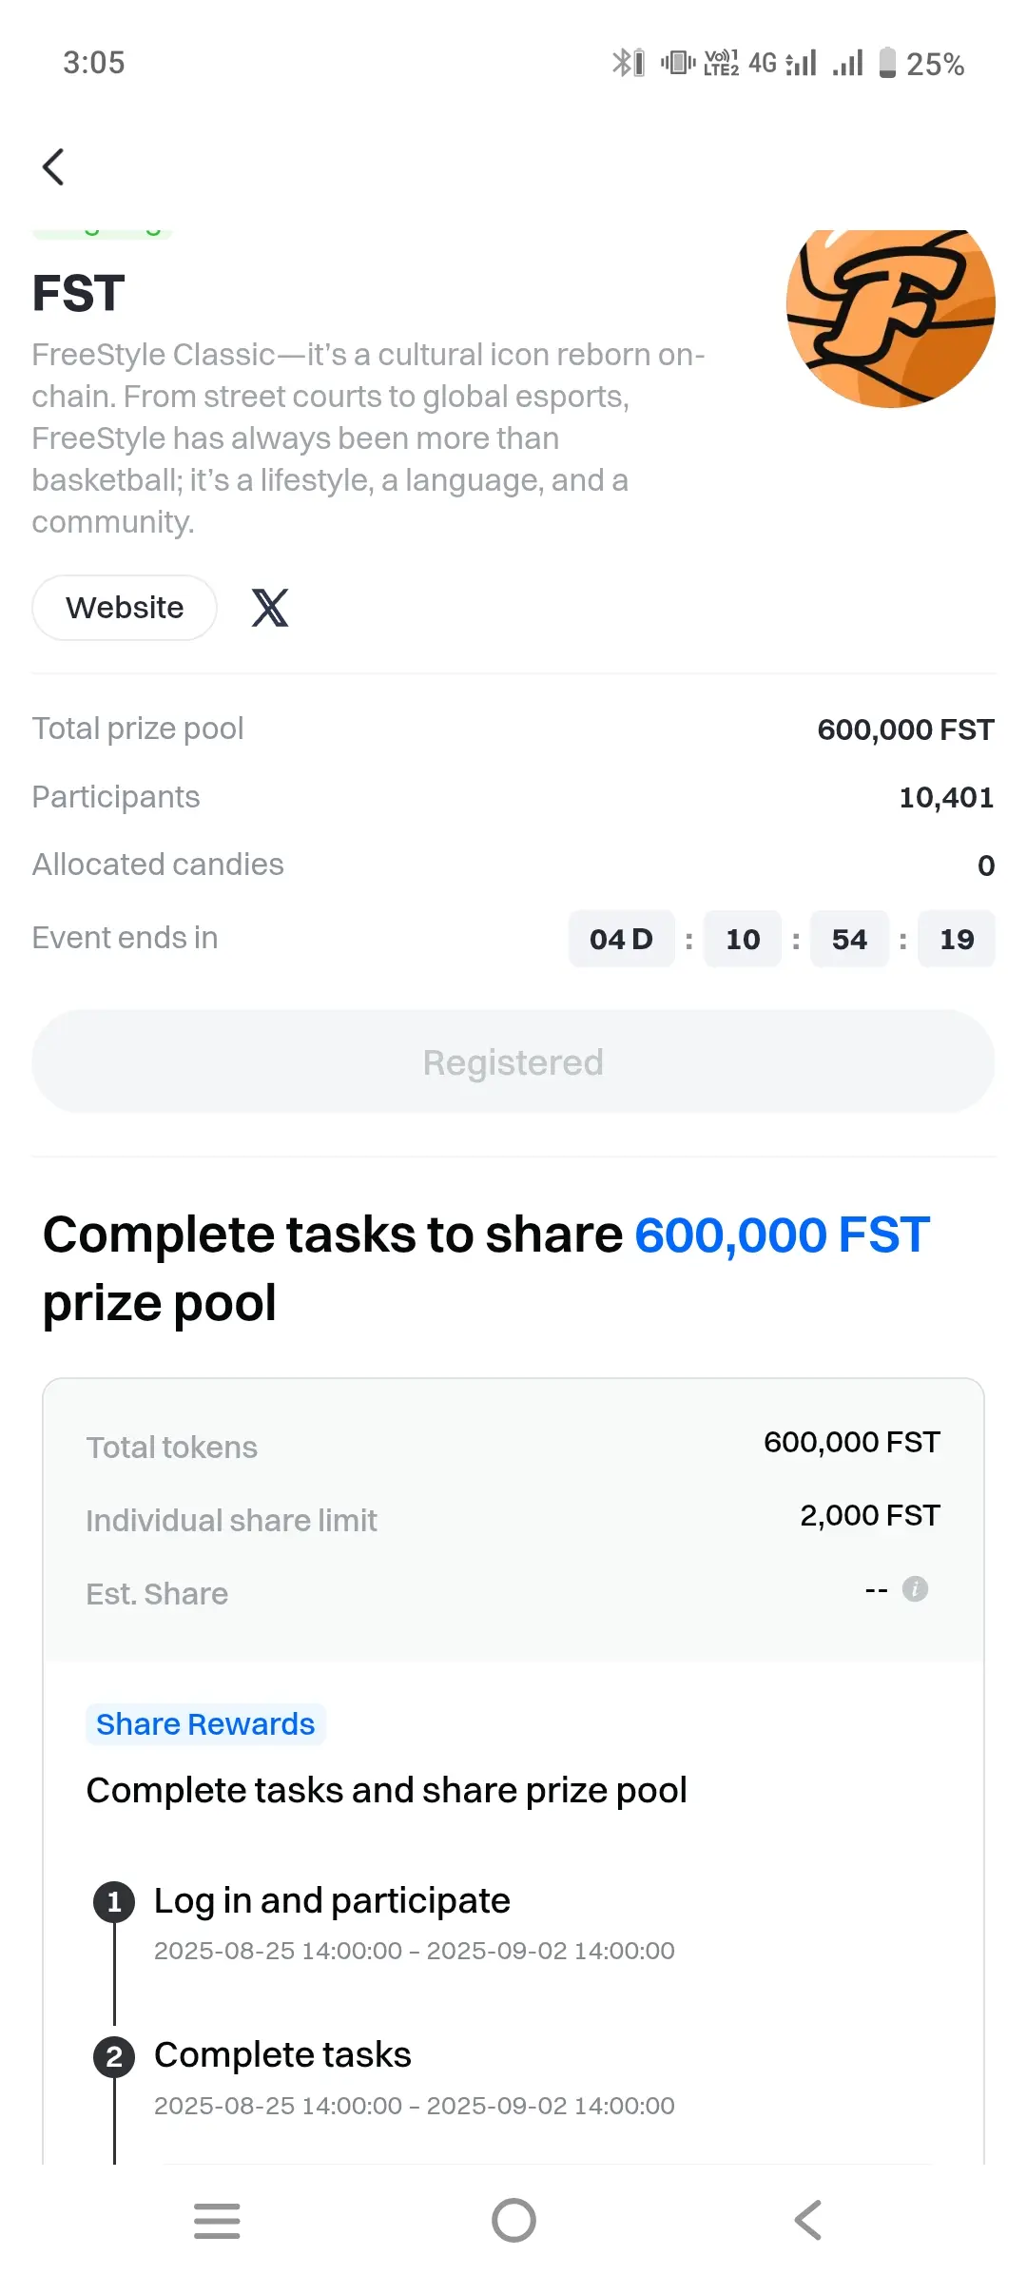Image resolution: width=1027 pixels, height=2275 pixels.
Task: Tap Android home circle button
Action: click(x=513, y=2221)
